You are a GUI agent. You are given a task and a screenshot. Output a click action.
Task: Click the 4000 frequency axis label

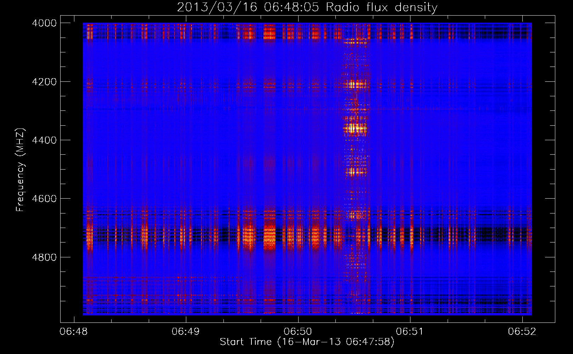[44, 23]
